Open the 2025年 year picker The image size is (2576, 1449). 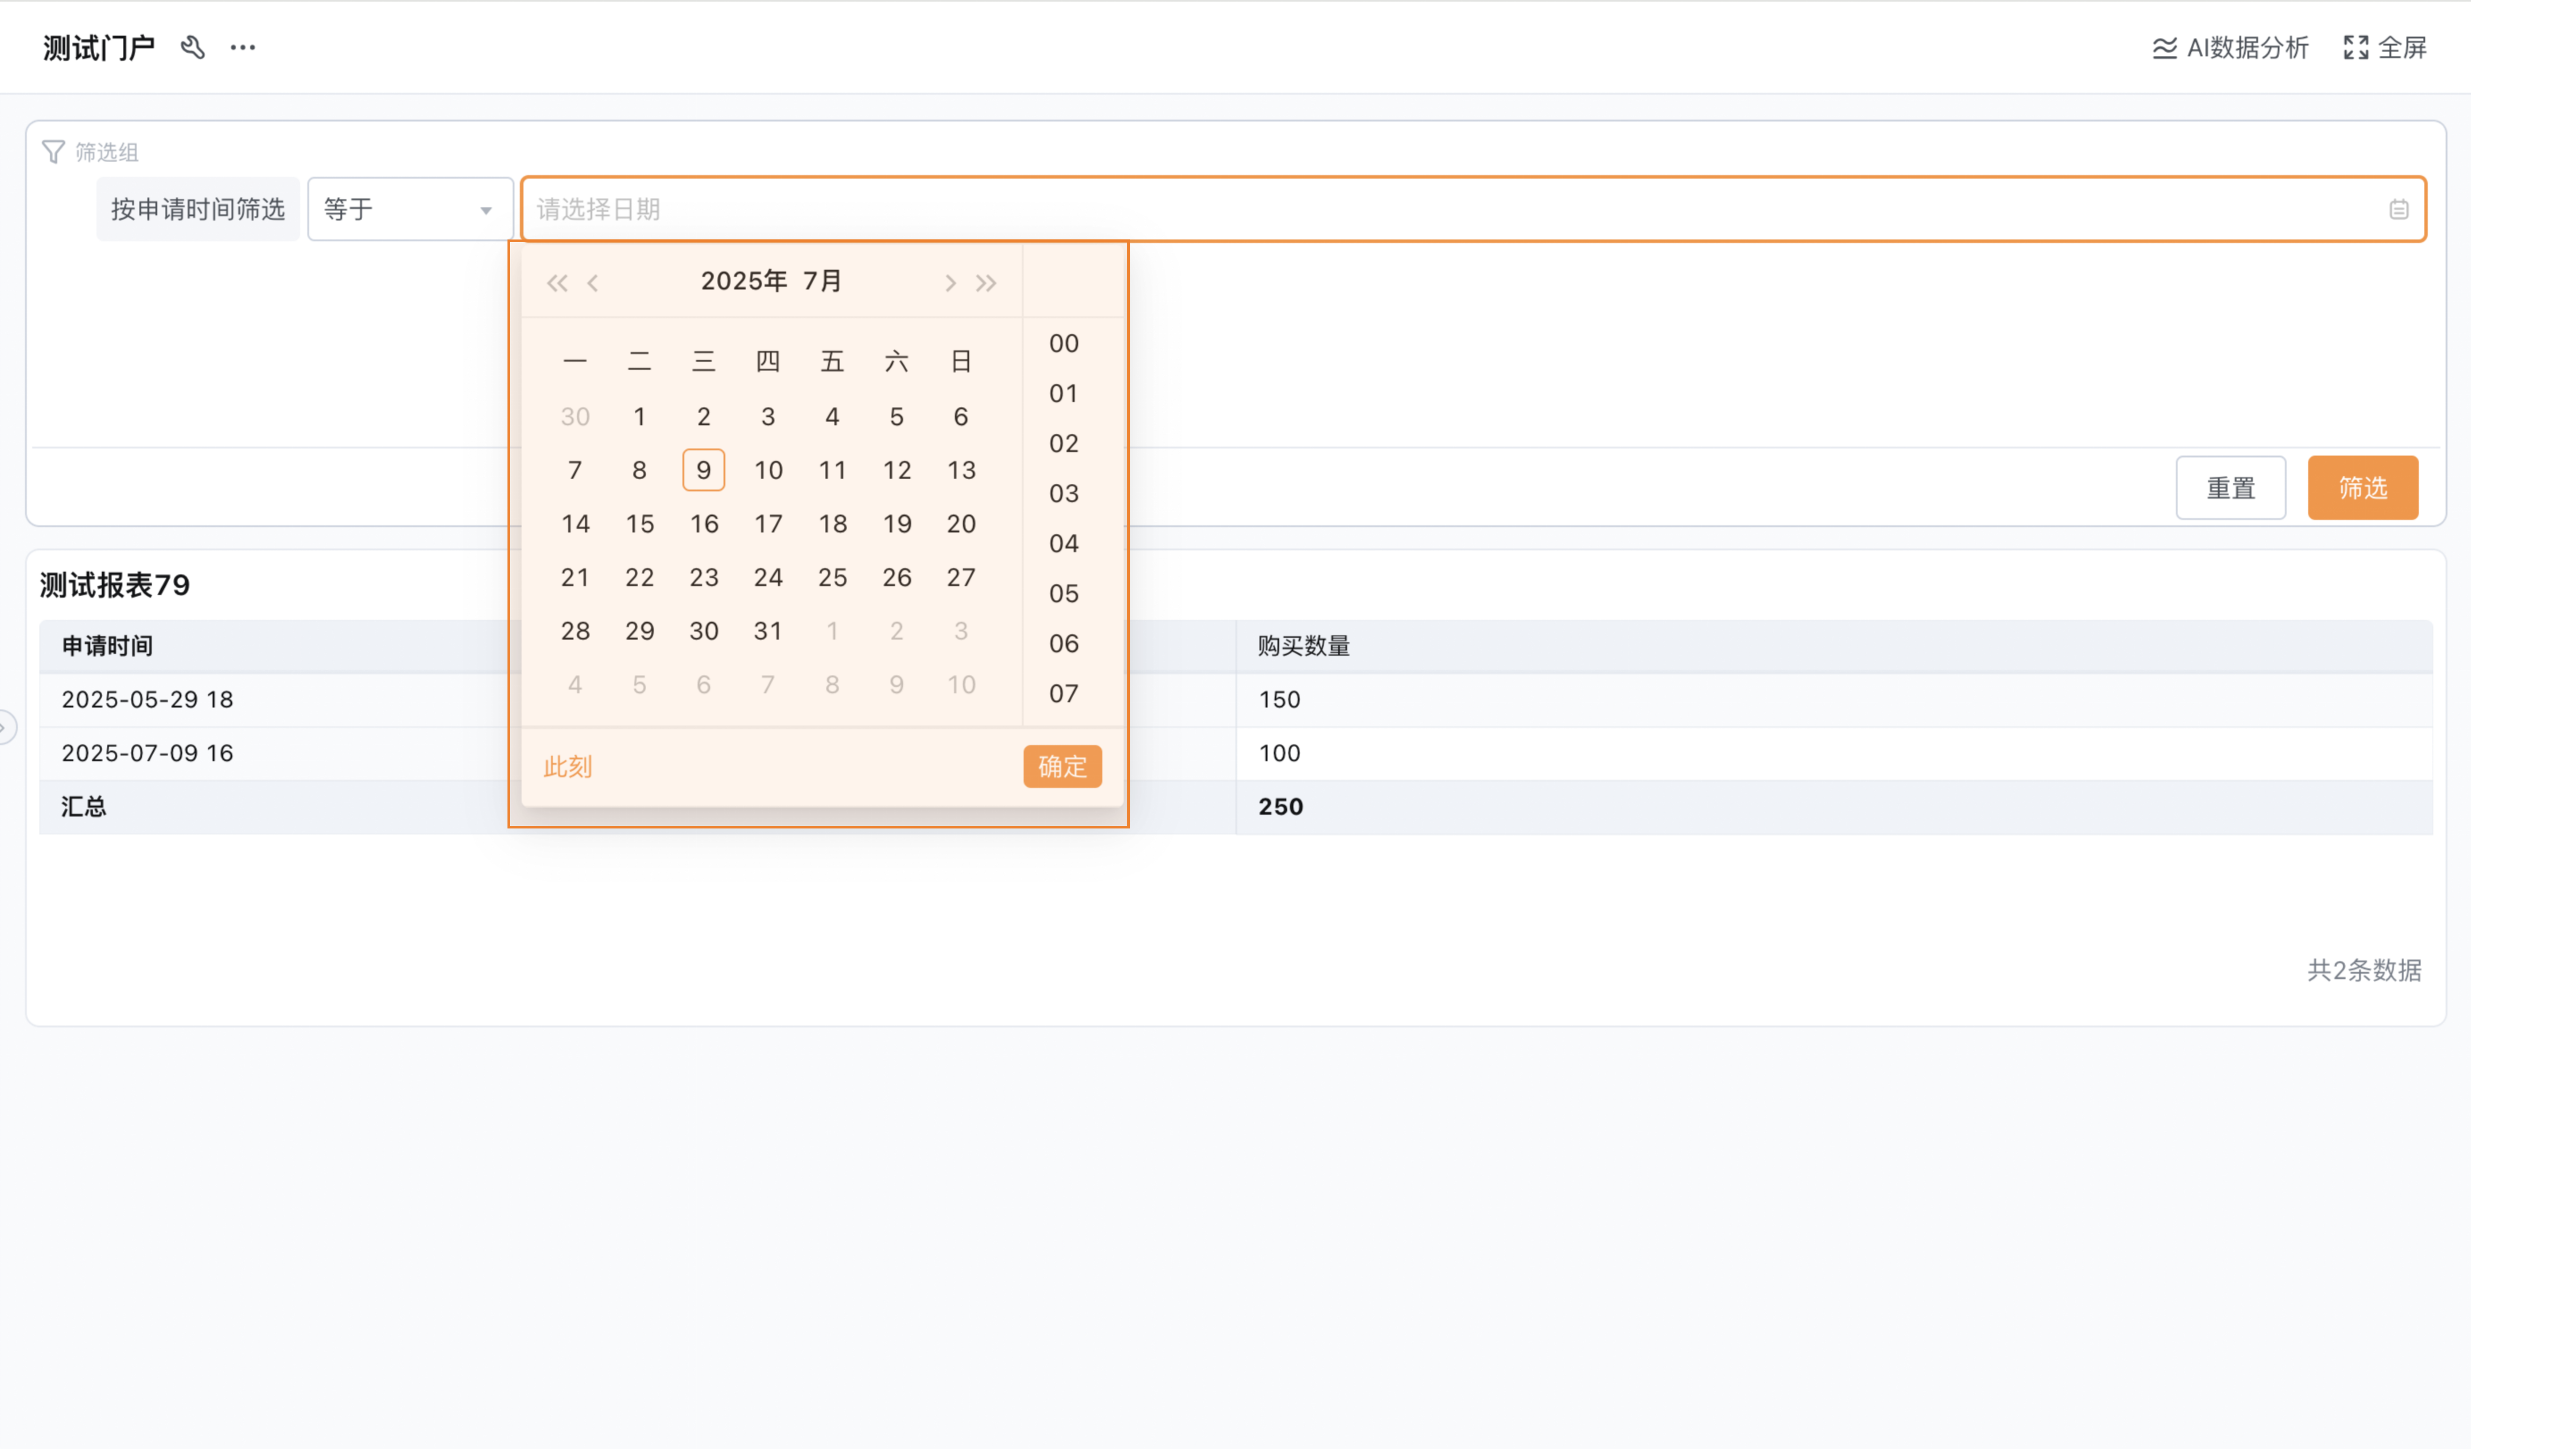[744, 281]
